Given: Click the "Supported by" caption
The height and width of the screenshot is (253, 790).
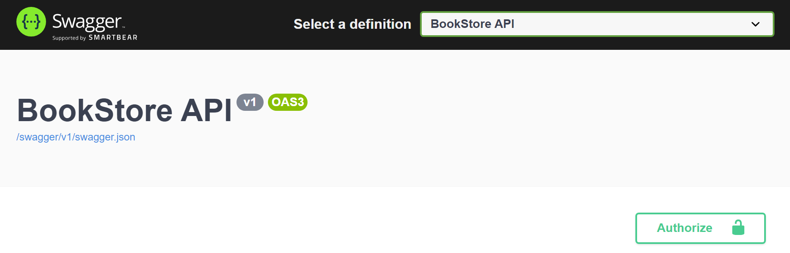Looking at the screenshot, I should point(69,38).
